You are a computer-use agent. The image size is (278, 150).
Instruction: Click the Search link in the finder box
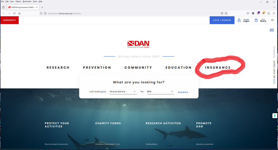pos(183,92)
